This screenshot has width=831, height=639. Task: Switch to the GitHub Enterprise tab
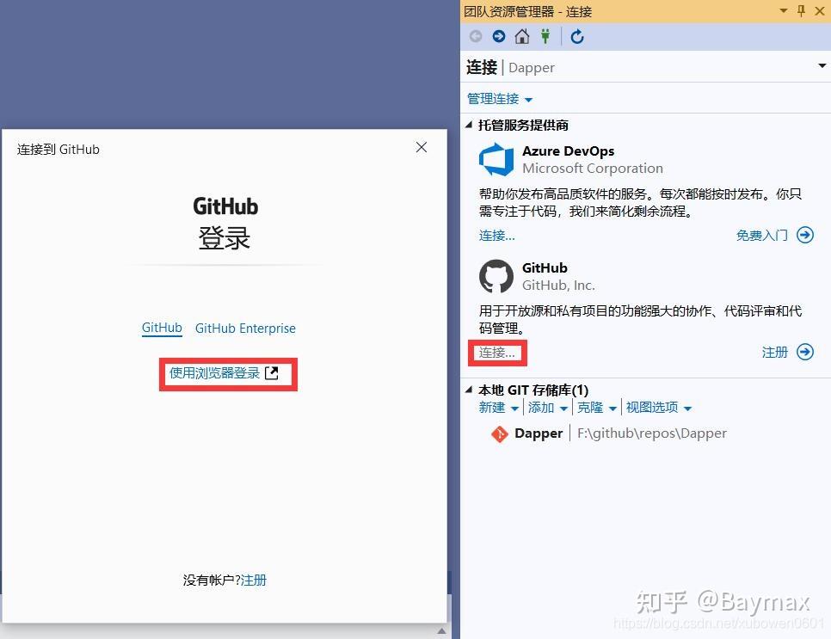245,329
